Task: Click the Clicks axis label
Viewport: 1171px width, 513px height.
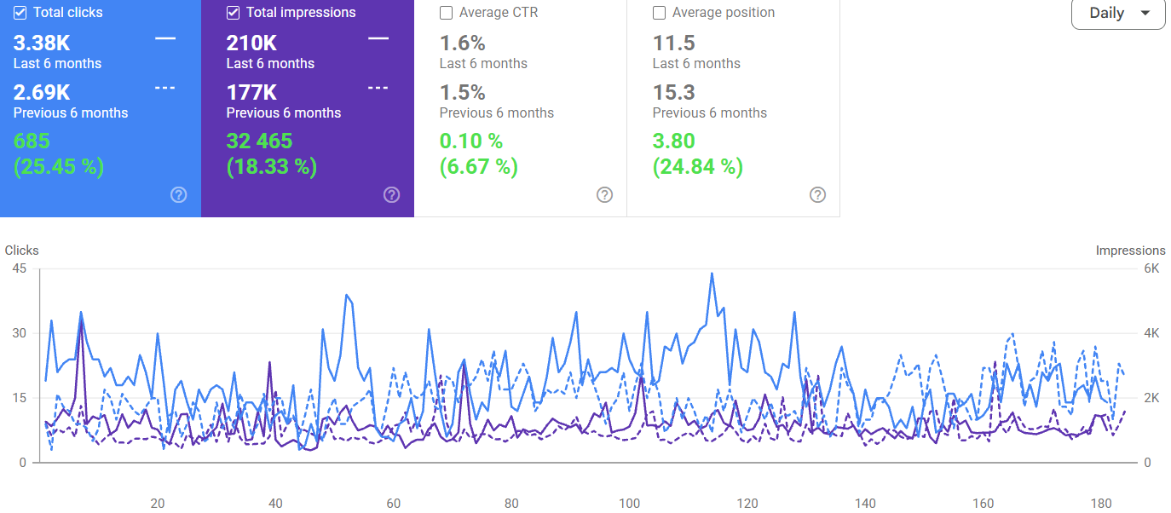Action: [x=22, y=251]
